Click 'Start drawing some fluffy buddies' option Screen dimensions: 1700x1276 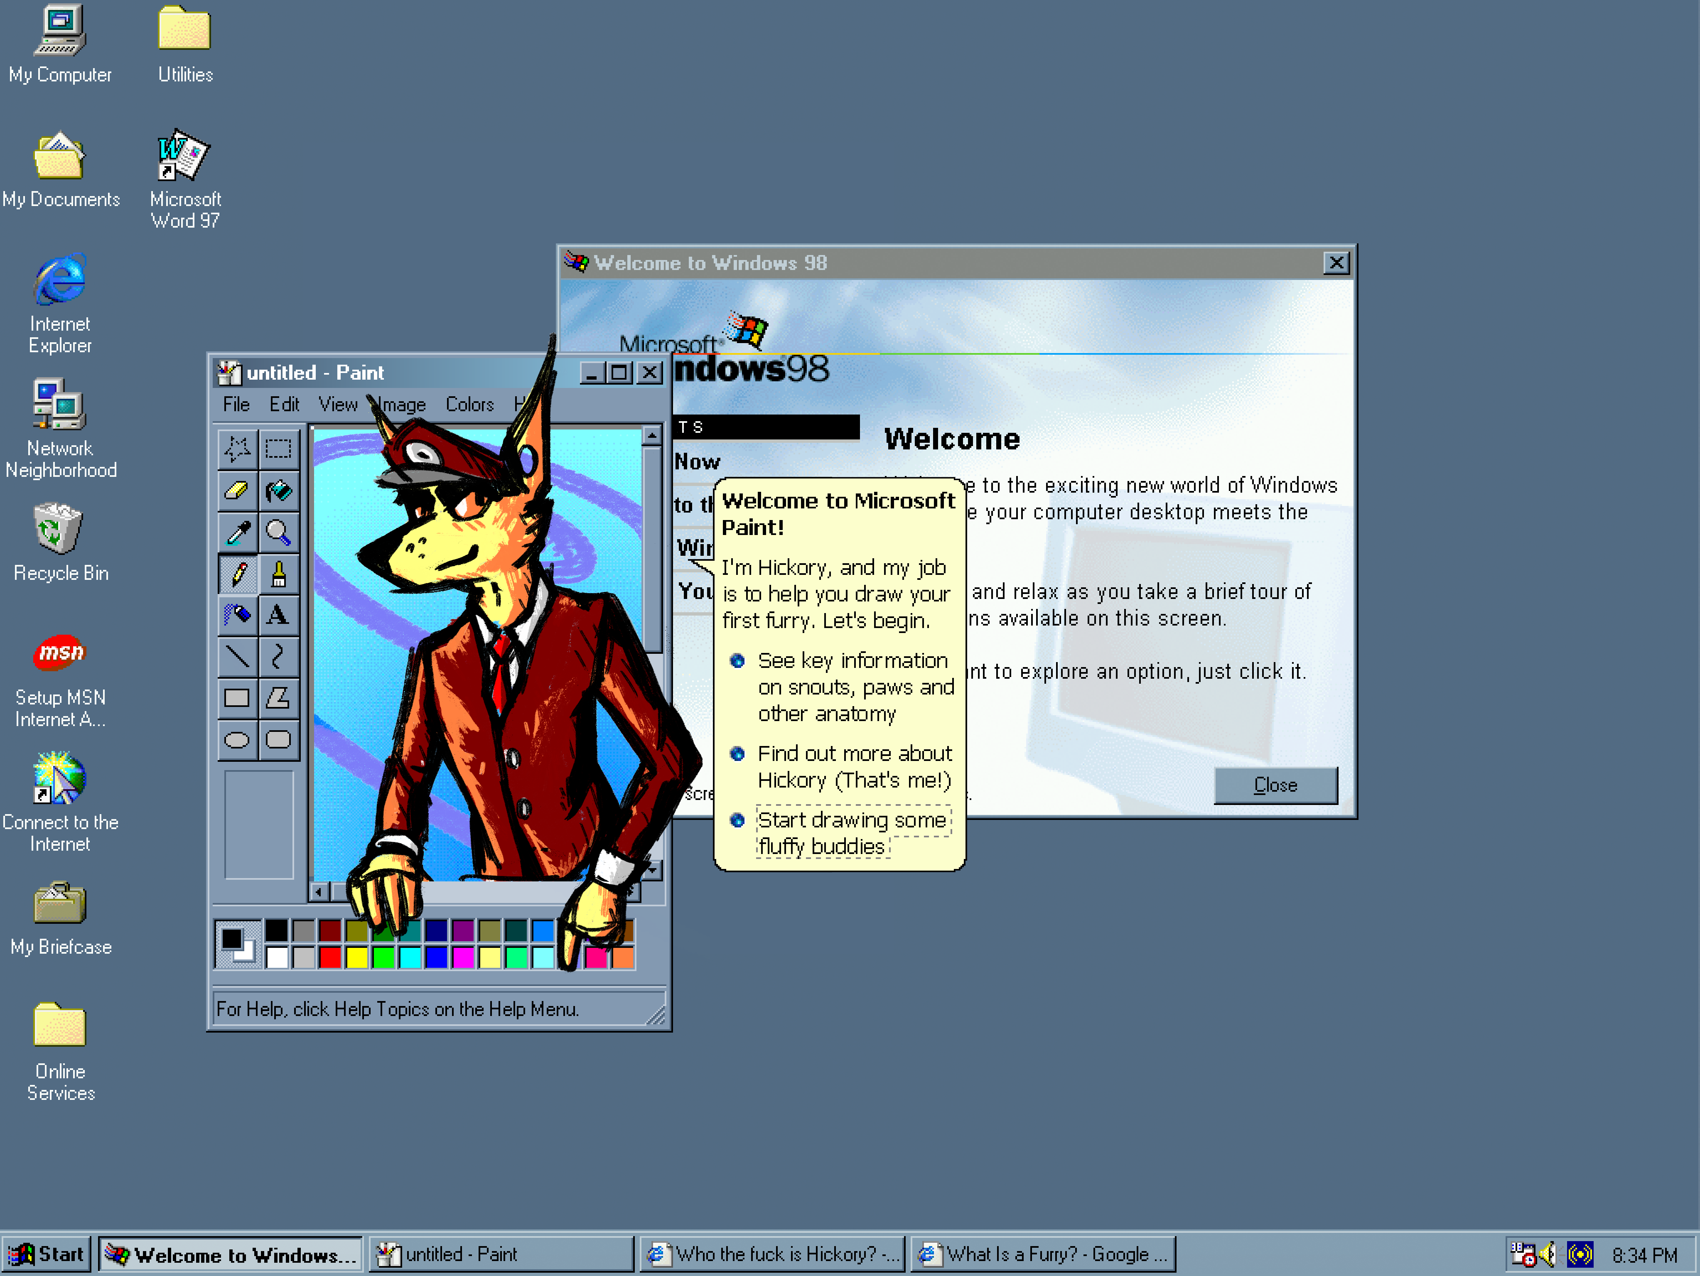pos(852,833)
